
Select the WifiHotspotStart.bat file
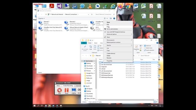coord(107,75)
